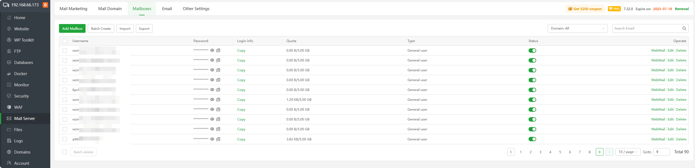Disable status toggle for 6pc mailbox

[x=532, y=90]
